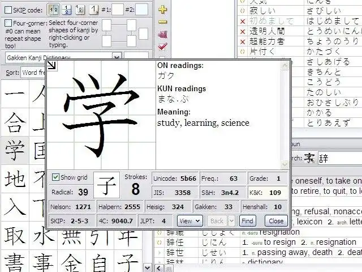
Task: Select the はじめまして reading cell
Action: tap(333, 22)
